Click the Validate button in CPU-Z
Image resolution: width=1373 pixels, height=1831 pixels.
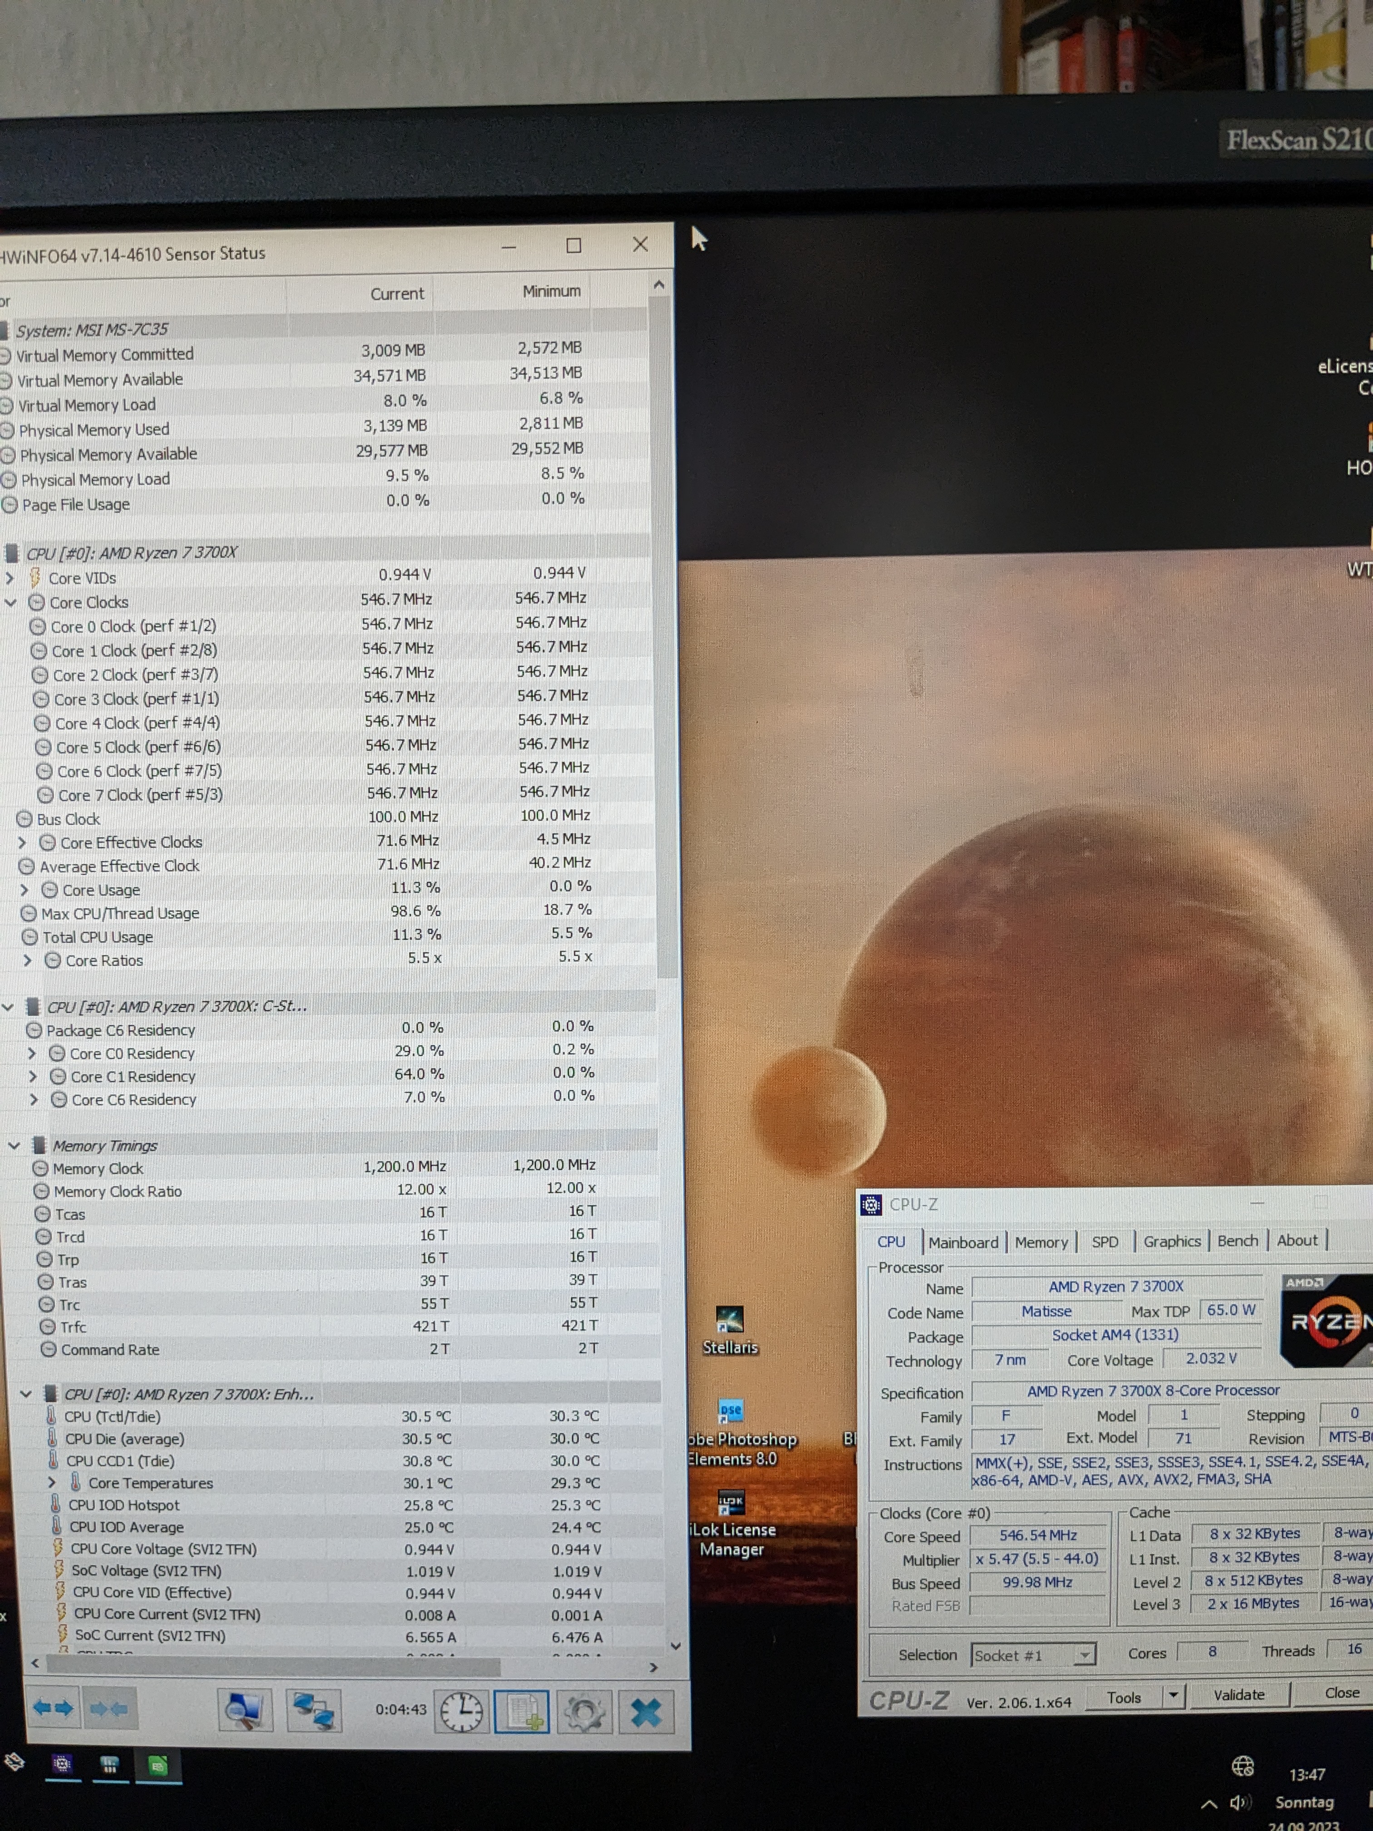click(1238, 1694)
